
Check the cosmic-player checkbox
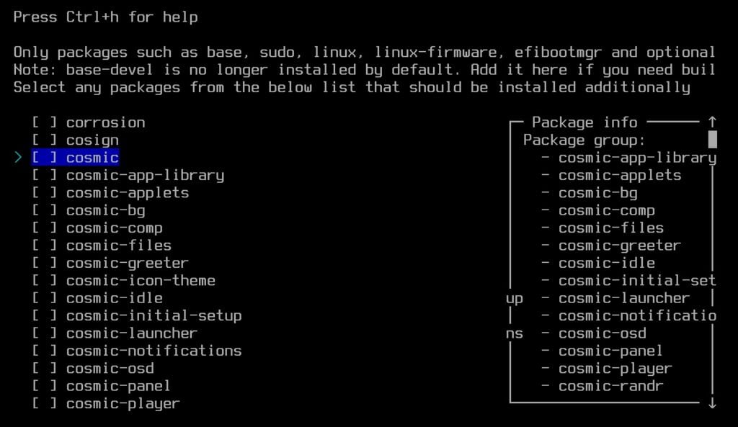point(42,403)
